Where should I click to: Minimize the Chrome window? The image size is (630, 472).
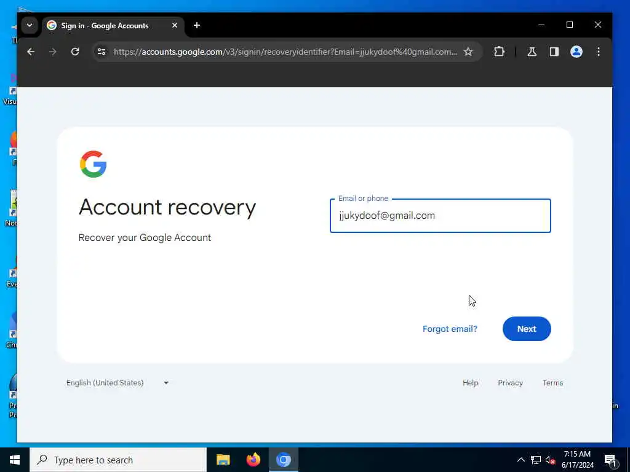[x=541, y=25]
